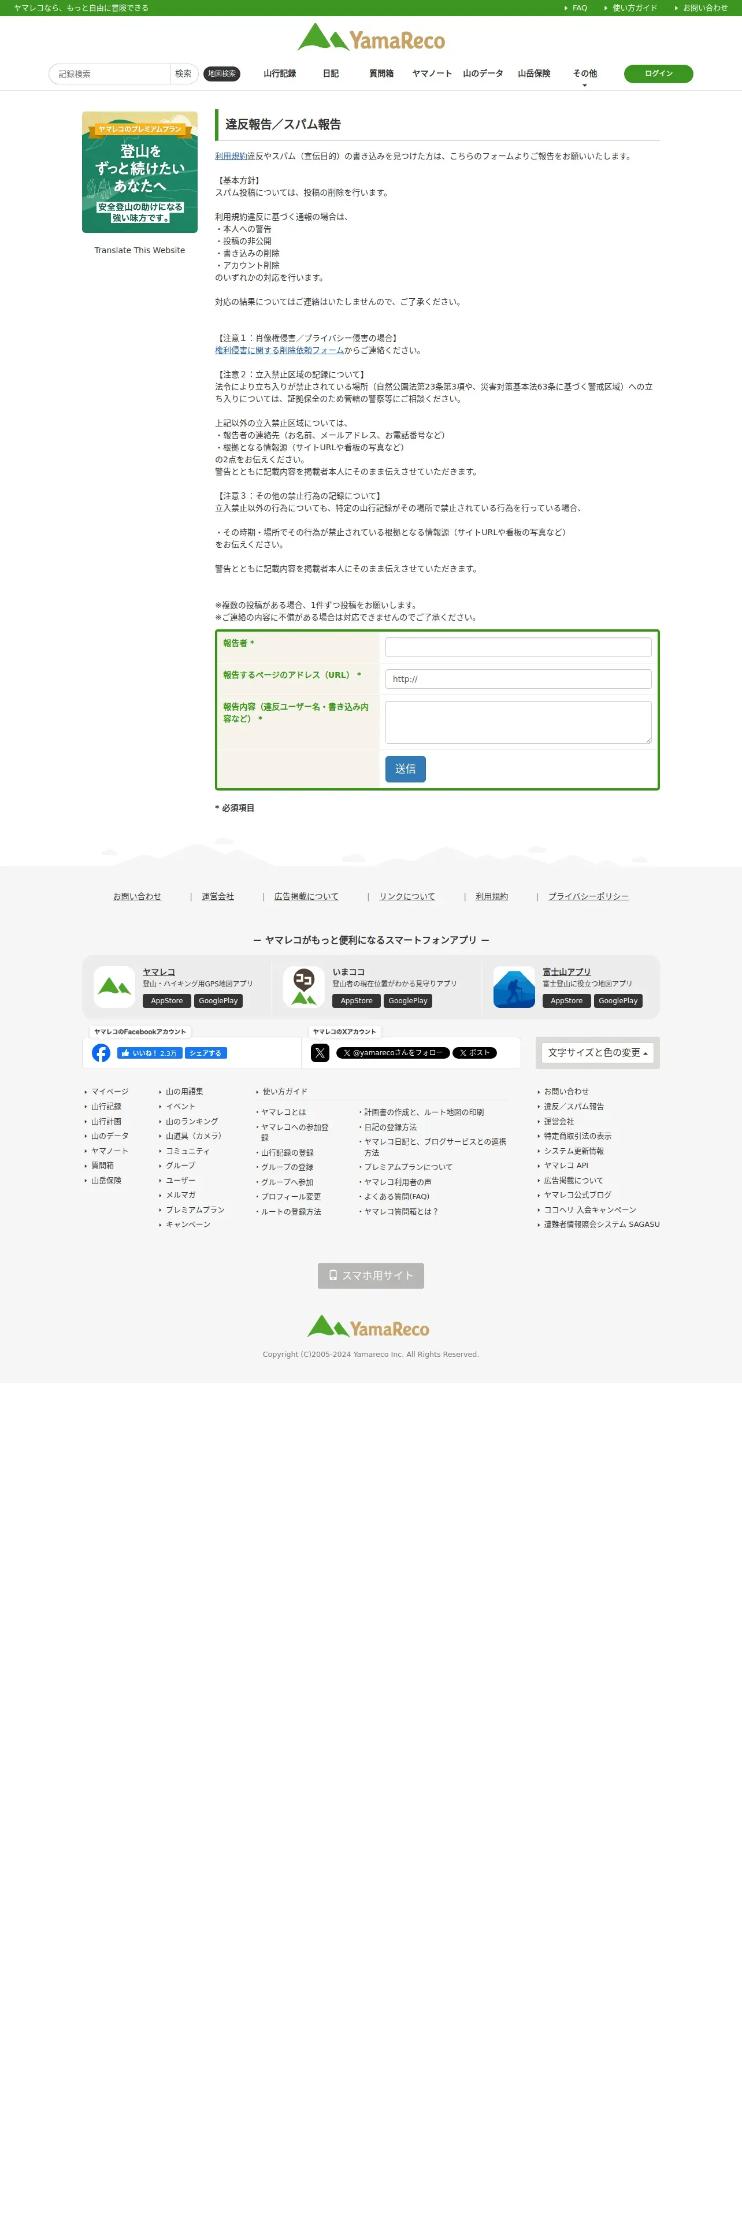Open footer リンクについて link

click(407, 896)
